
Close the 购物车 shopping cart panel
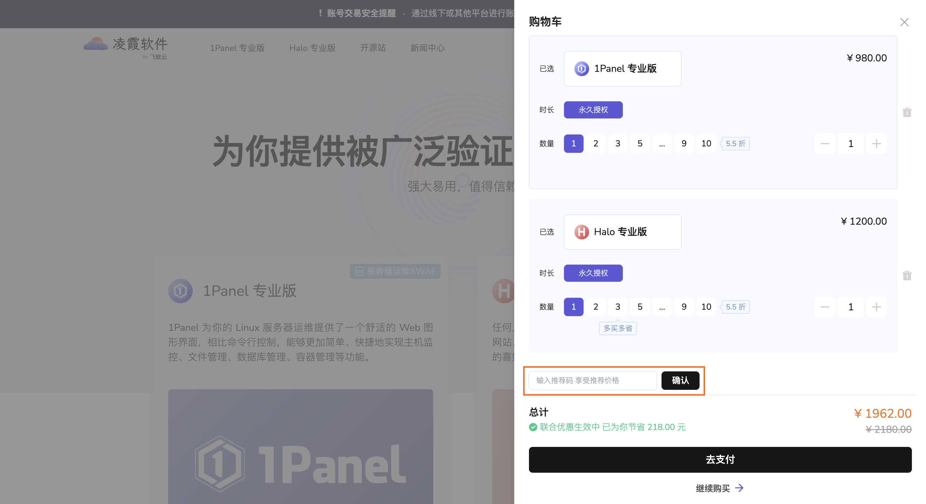(904, 22)
